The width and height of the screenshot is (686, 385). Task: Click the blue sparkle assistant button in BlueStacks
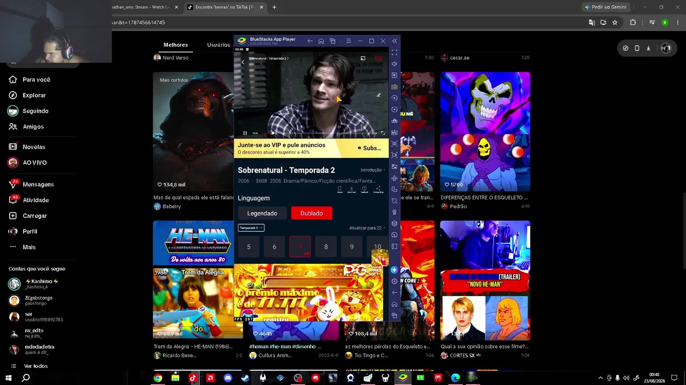click(394, 270)
